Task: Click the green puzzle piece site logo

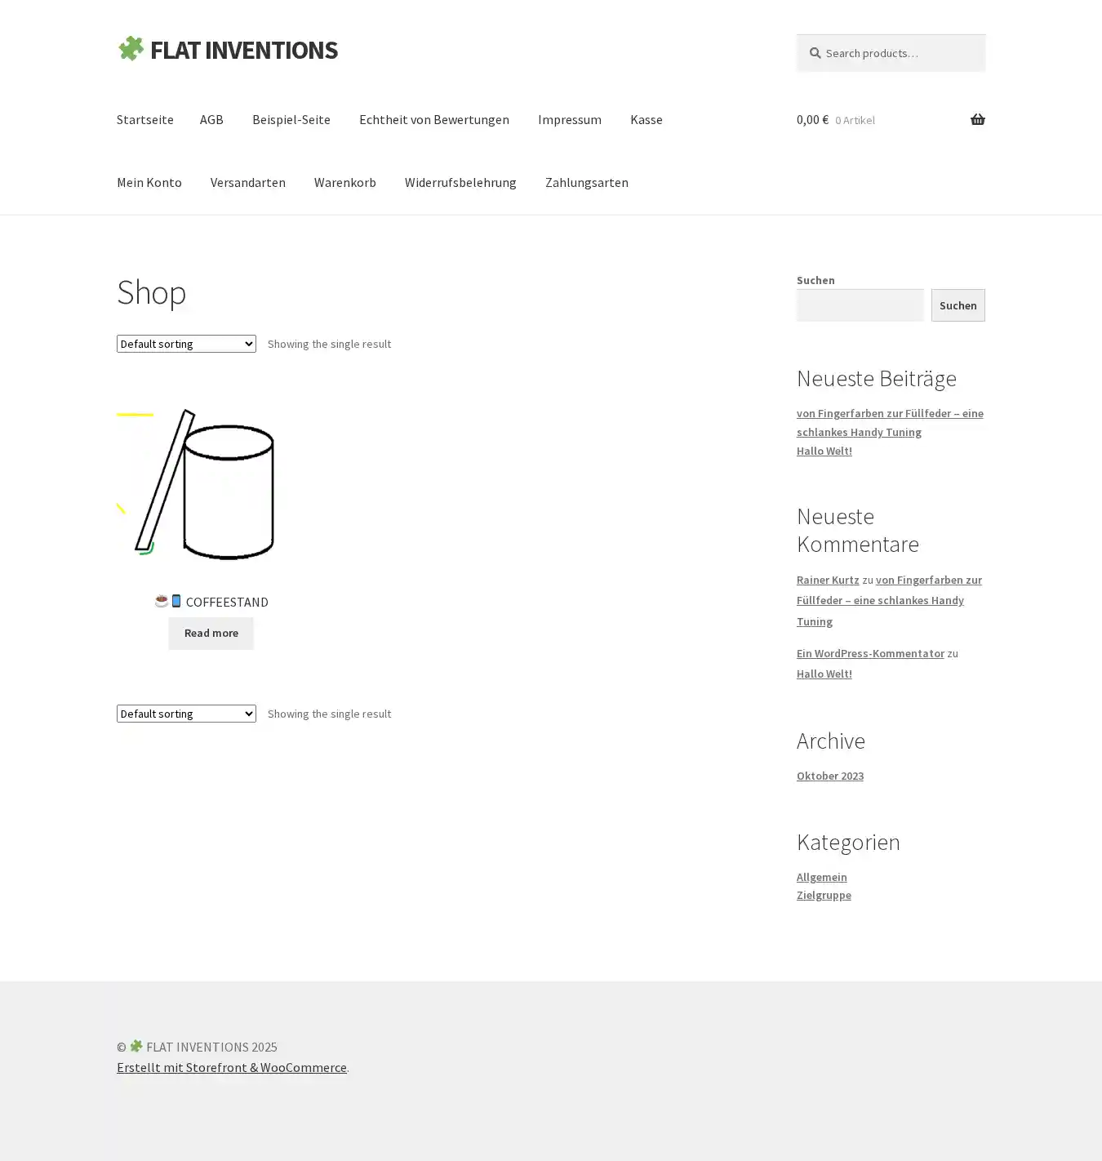Action: coord(131,49)
